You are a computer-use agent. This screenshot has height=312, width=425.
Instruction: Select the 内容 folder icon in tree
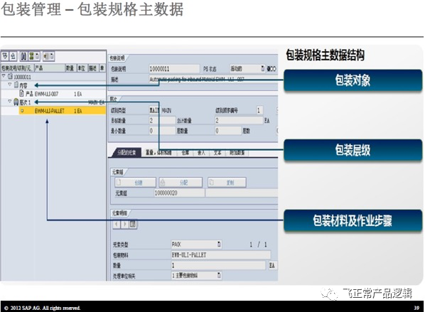(16, 85)
